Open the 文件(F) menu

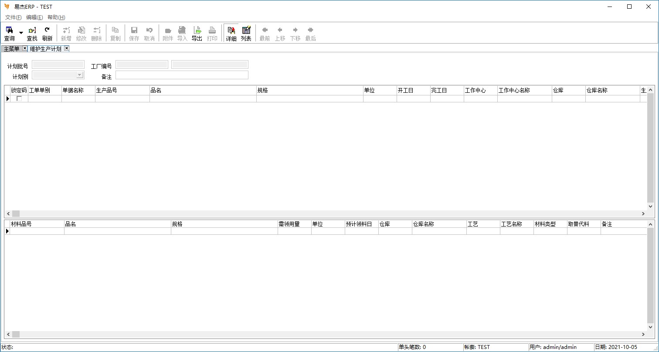(x=13, y=17)
